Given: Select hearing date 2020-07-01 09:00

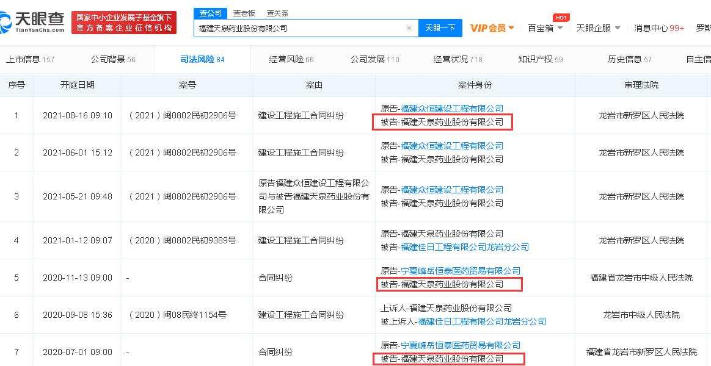Looking at the screenshot, I should (x=77, y=352).
